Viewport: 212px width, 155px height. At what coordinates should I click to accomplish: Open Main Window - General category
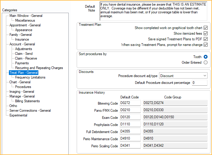tap(26, 16)
